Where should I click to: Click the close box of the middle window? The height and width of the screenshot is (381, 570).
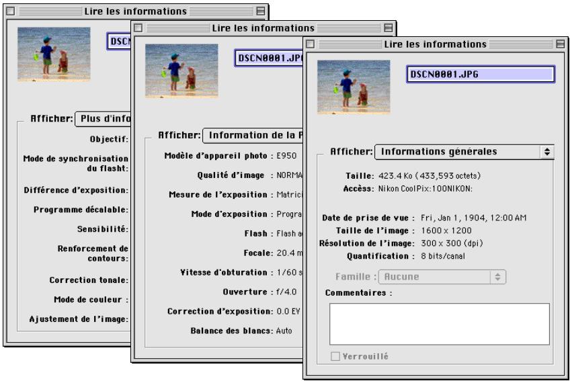(x=138, y=28)
